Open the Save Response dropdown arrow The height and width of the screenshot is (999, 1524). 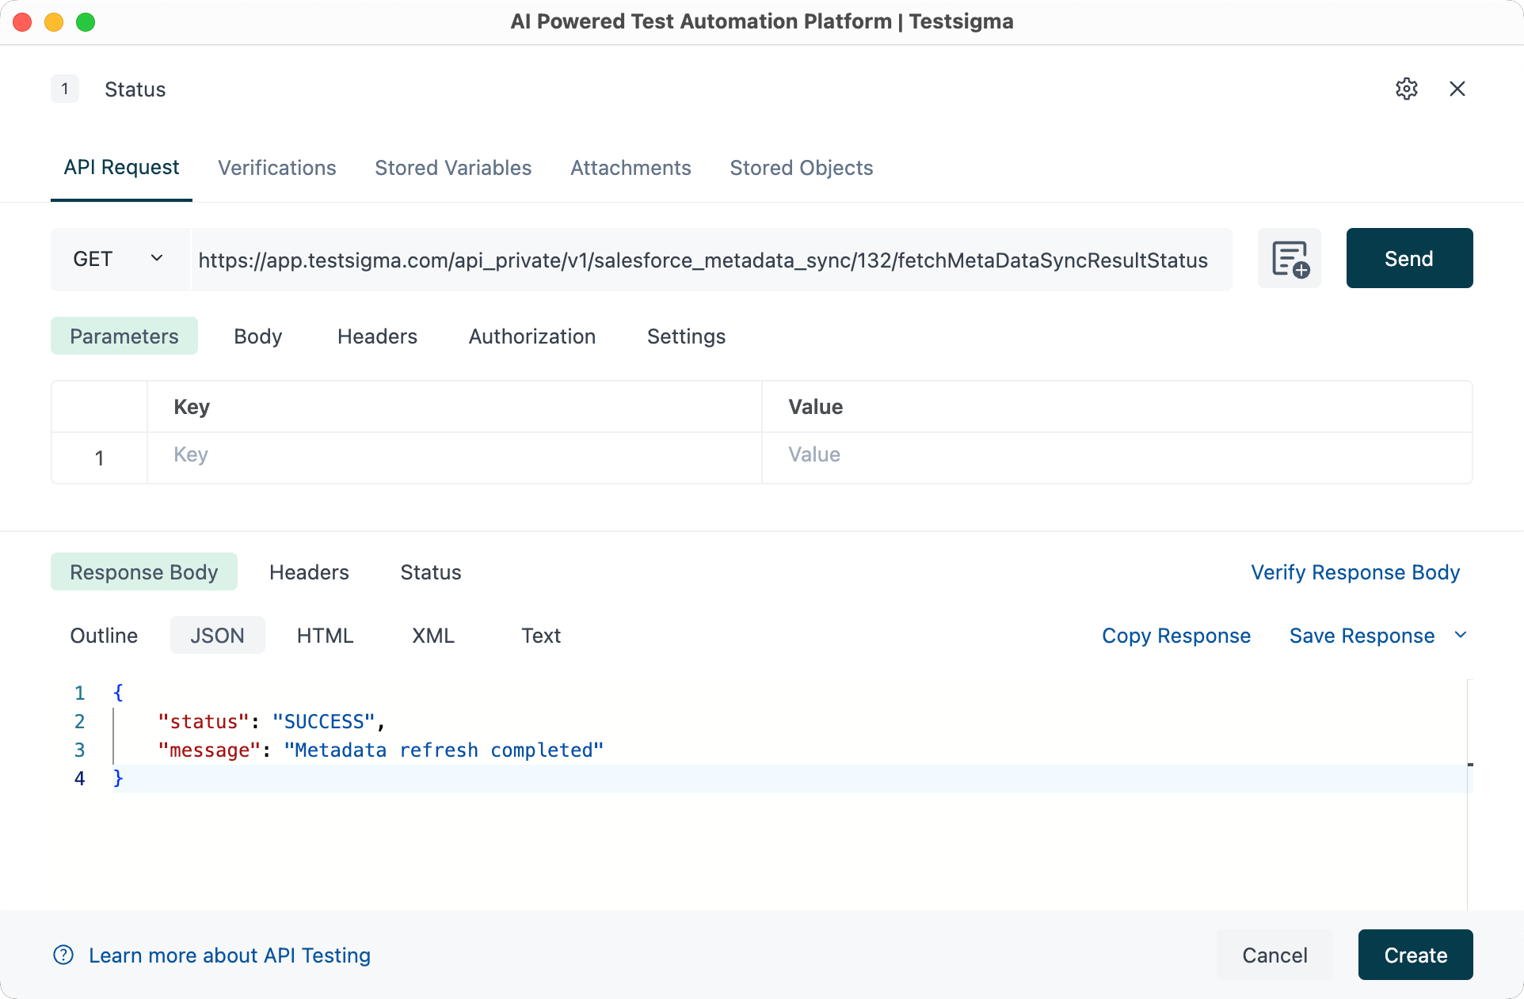click(x=1461, y=635)
